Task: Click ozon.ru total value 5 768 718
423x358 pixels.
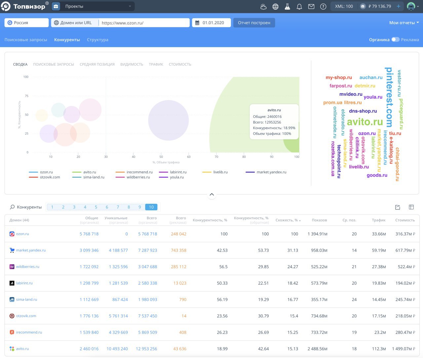Action: pos(148,234)
